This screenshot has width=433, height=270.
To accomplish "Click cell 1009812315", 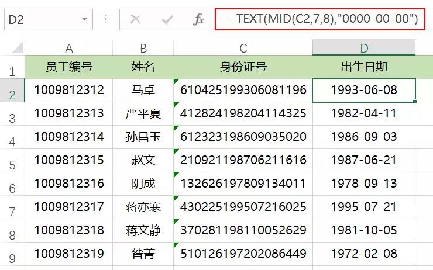I will click(x=69, y=161).
